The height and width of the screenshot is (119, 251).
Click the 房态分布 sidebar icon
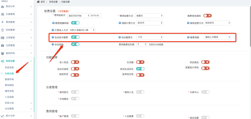point(3,6)
